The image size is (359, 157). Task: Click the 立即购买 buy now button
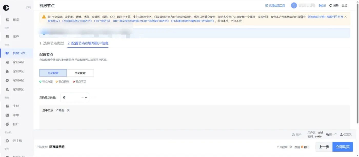[x=343, y=147]
